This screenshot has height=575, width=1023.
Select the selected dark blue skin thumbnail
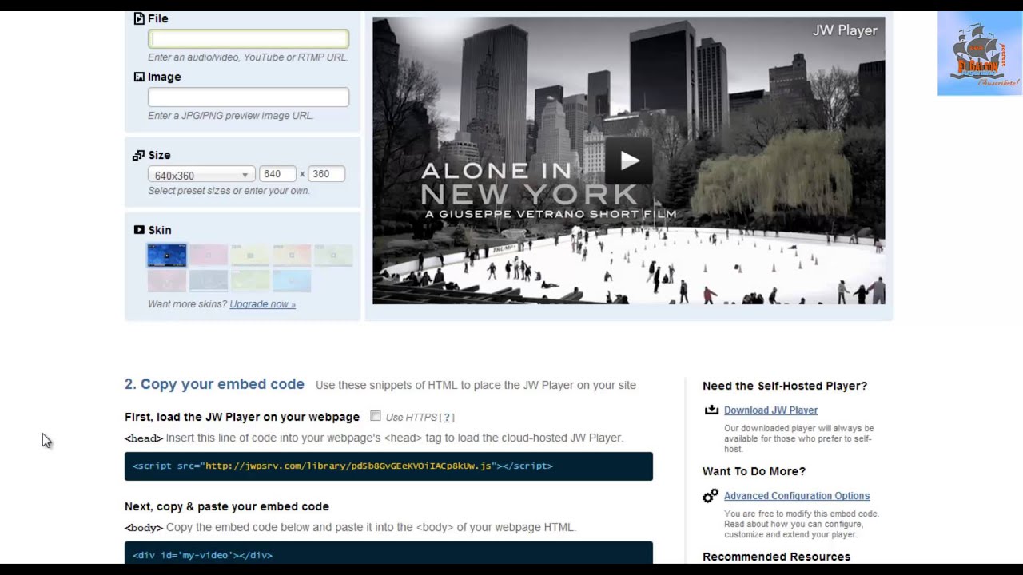coord(167,255)
